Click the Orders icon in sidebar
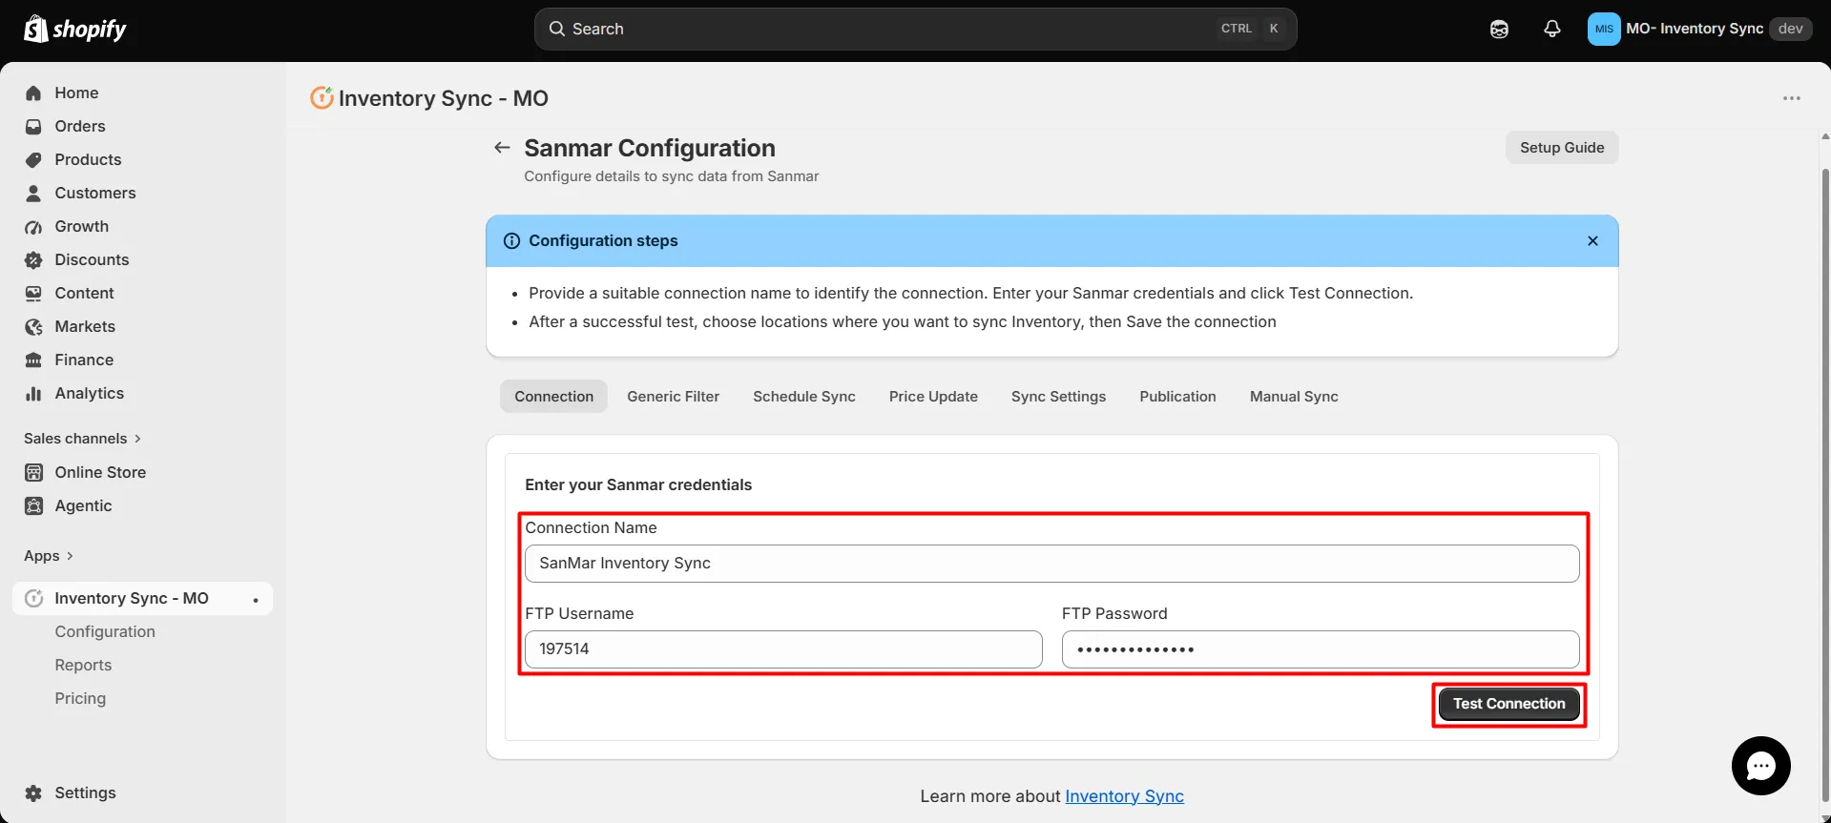This screenshot has width=1831, height=823. (x=33, y=126)
